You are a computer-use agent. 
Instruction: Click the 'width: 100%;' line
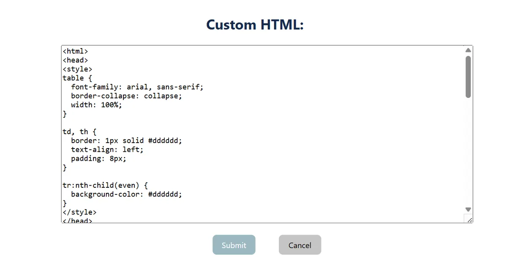tap(96, 105)
